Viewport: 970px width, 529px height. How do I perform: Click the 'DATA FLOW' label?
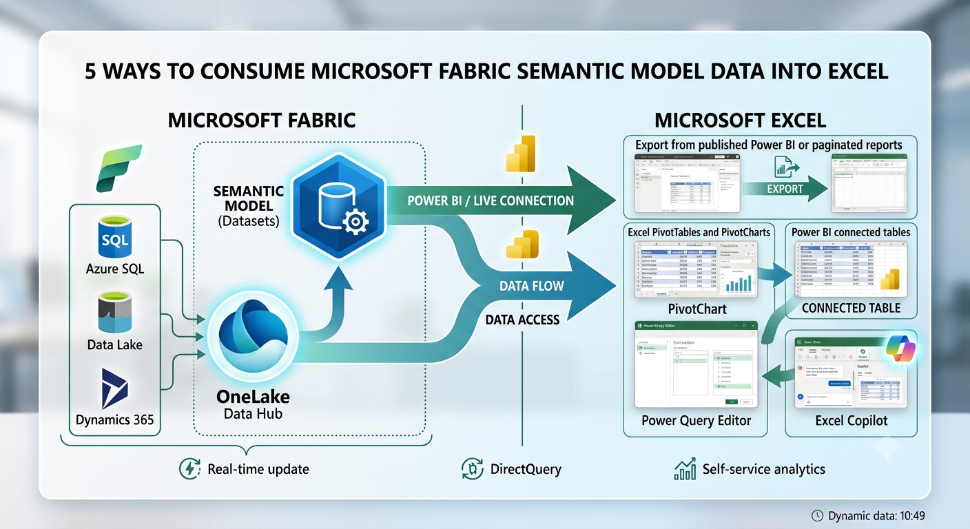click(532, 285)
